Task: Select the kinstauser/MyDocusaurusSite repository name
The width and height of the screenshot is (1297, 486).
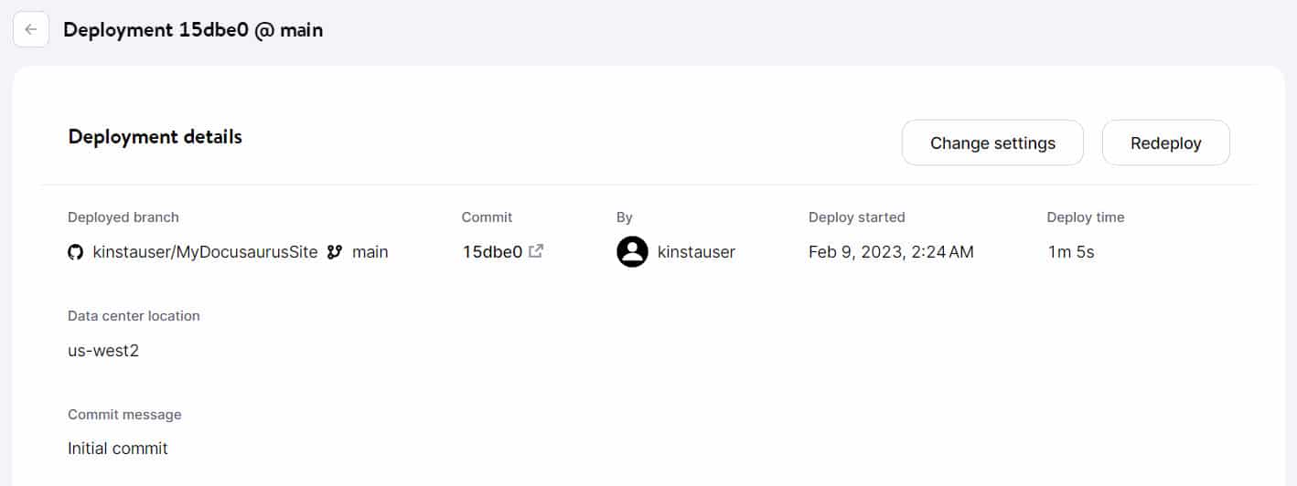Action: click(205, 252)
